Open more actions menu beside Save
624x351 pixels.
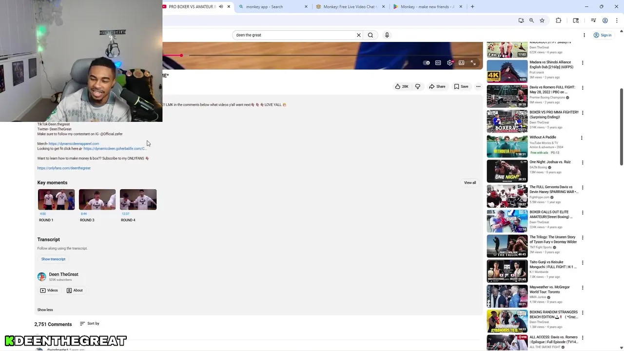click(478, 87)
